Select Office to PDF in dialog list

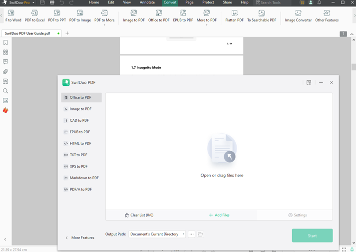81,97
